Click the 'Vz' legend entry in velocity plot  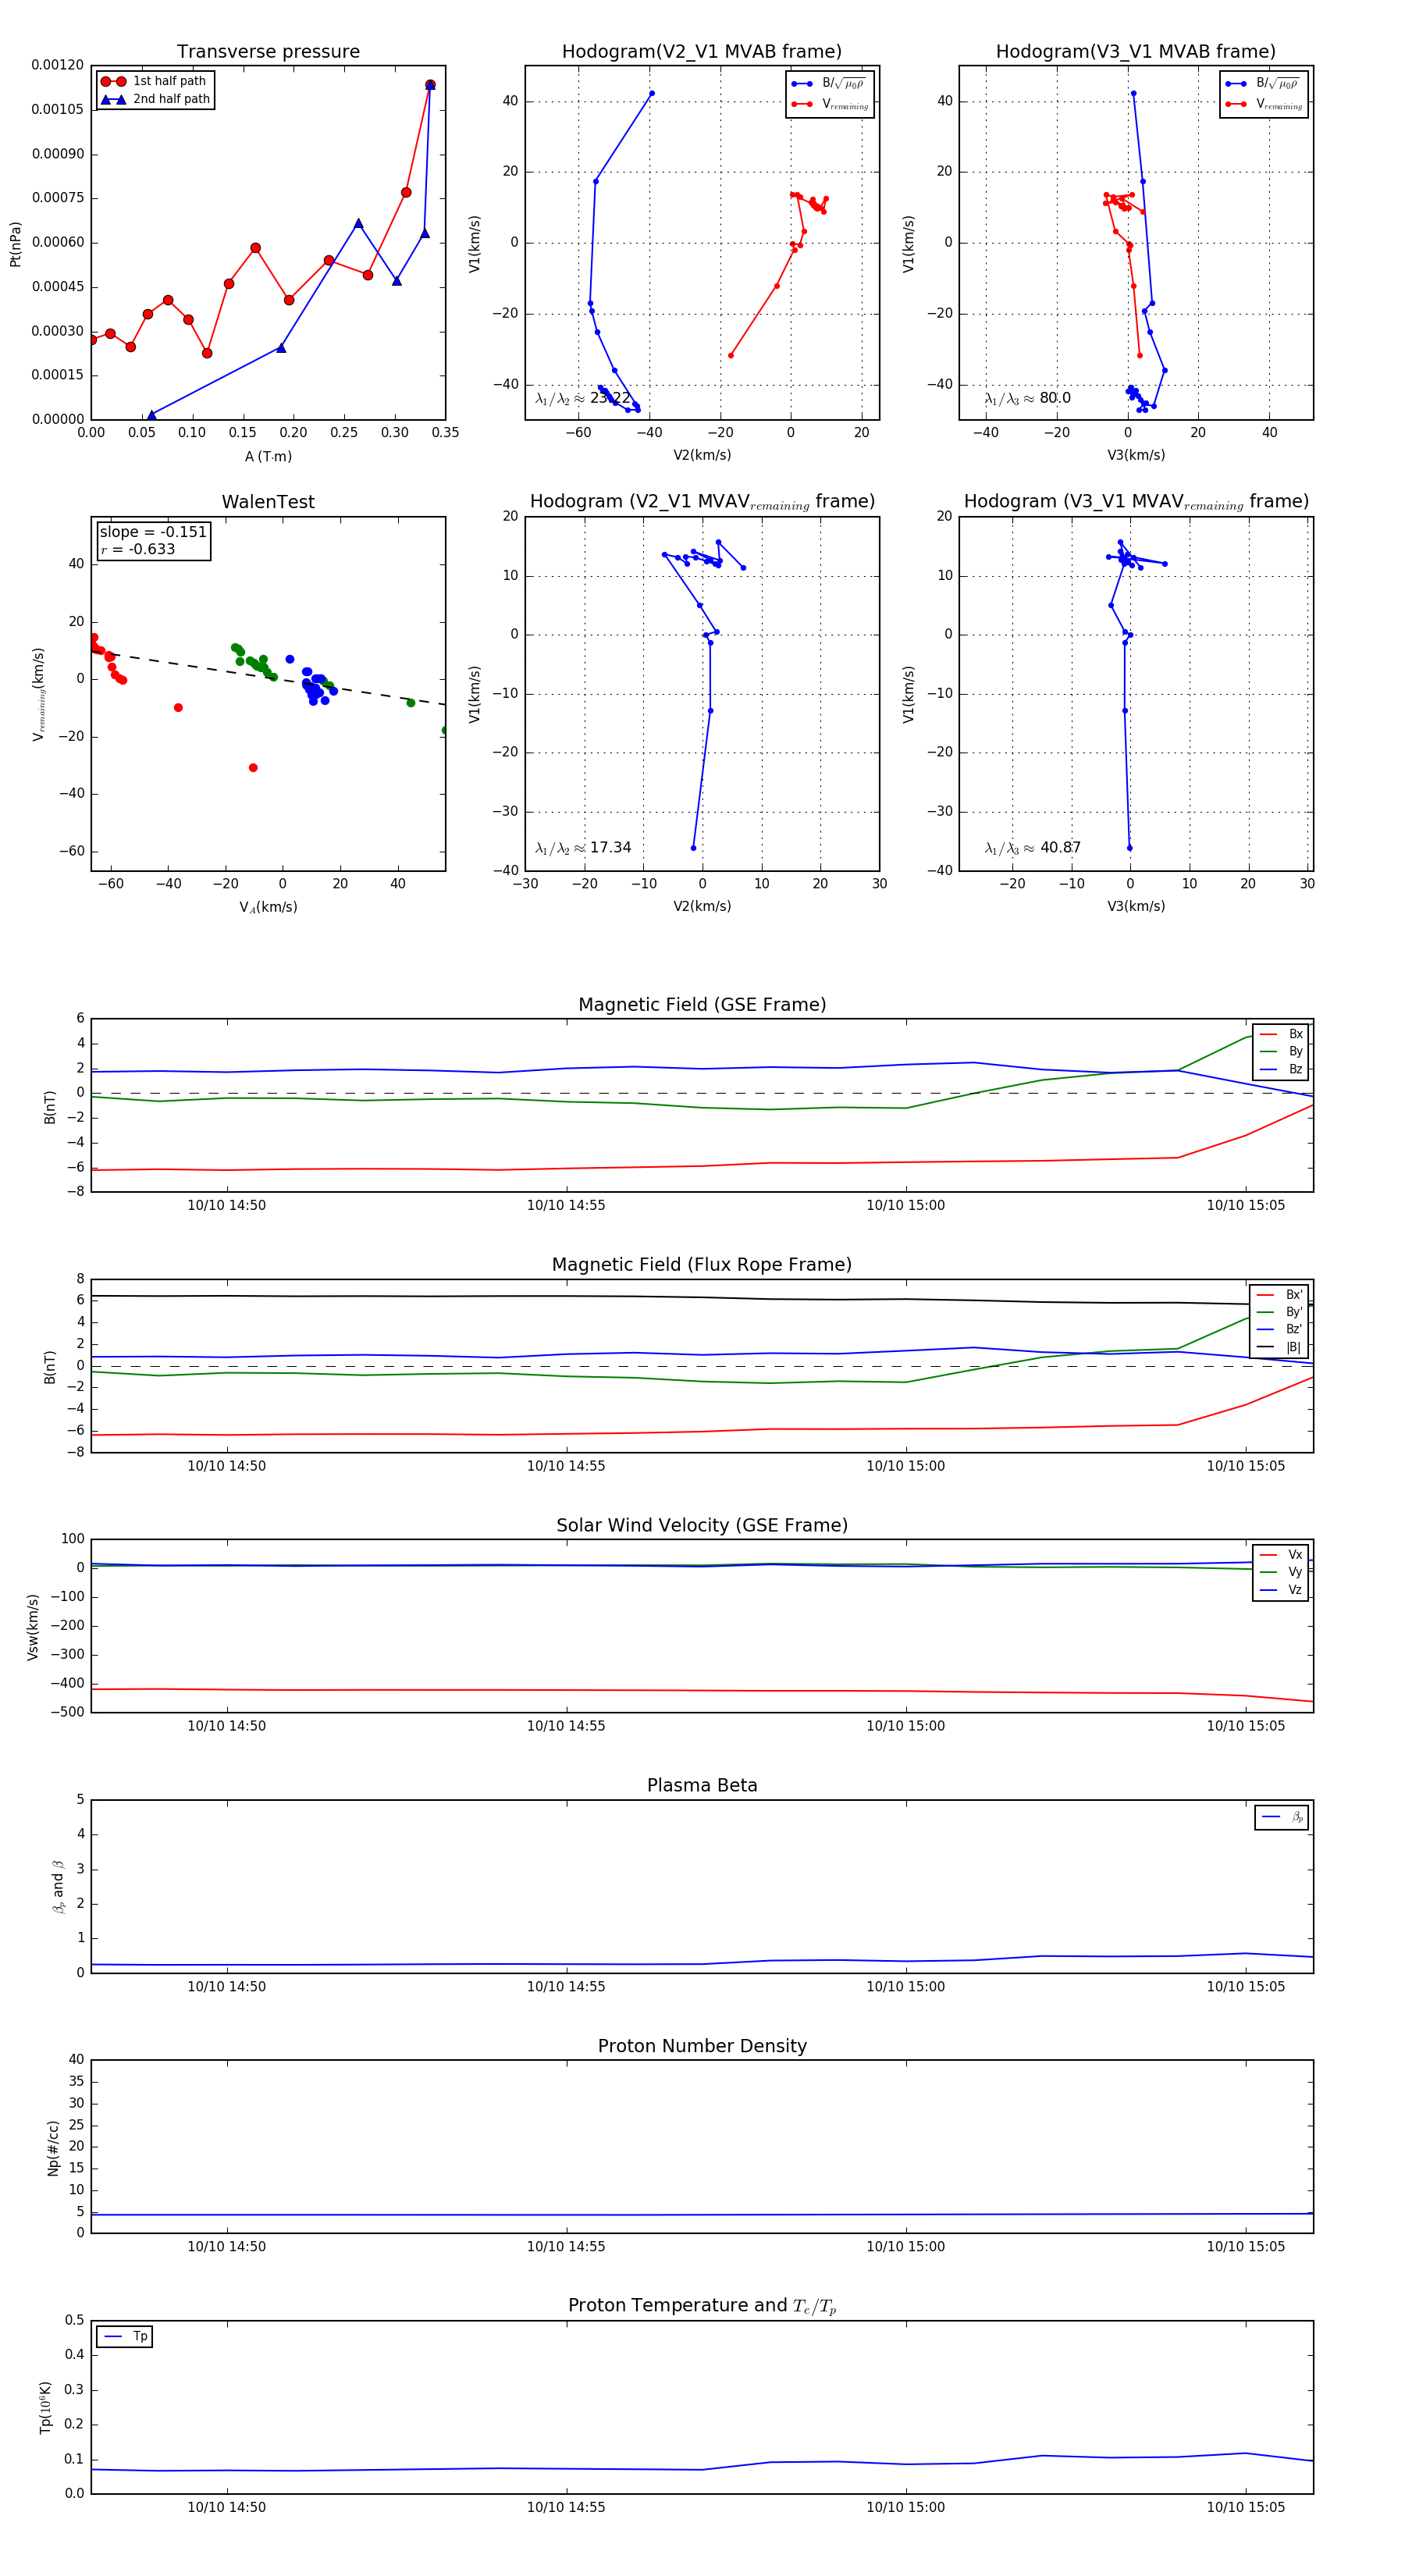[x=1281, y=1590]
